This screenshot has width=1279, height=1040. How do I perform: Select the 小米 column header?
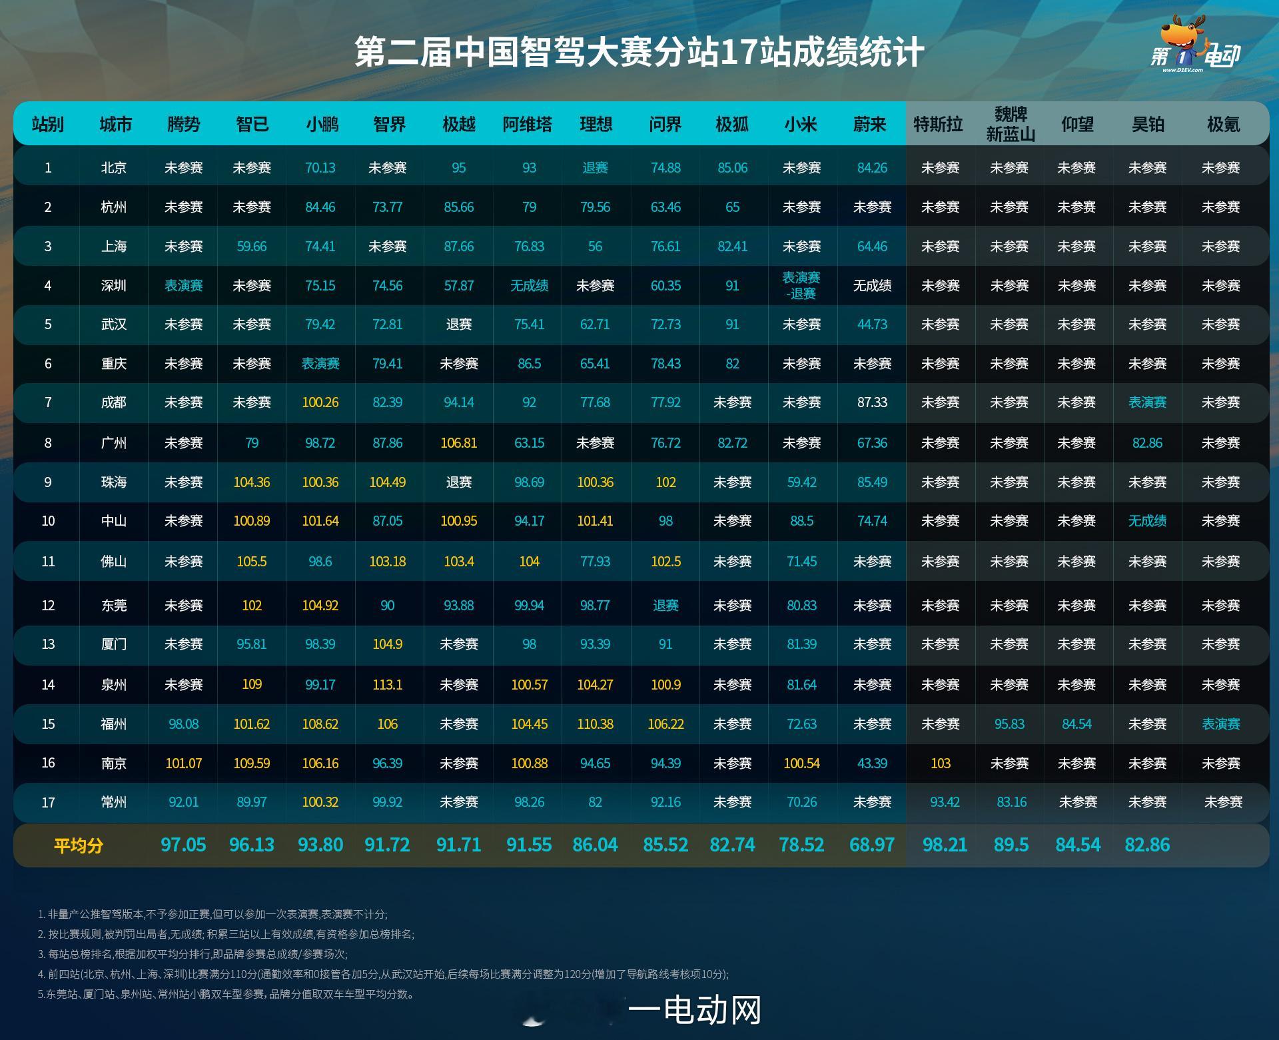point(801,124)
